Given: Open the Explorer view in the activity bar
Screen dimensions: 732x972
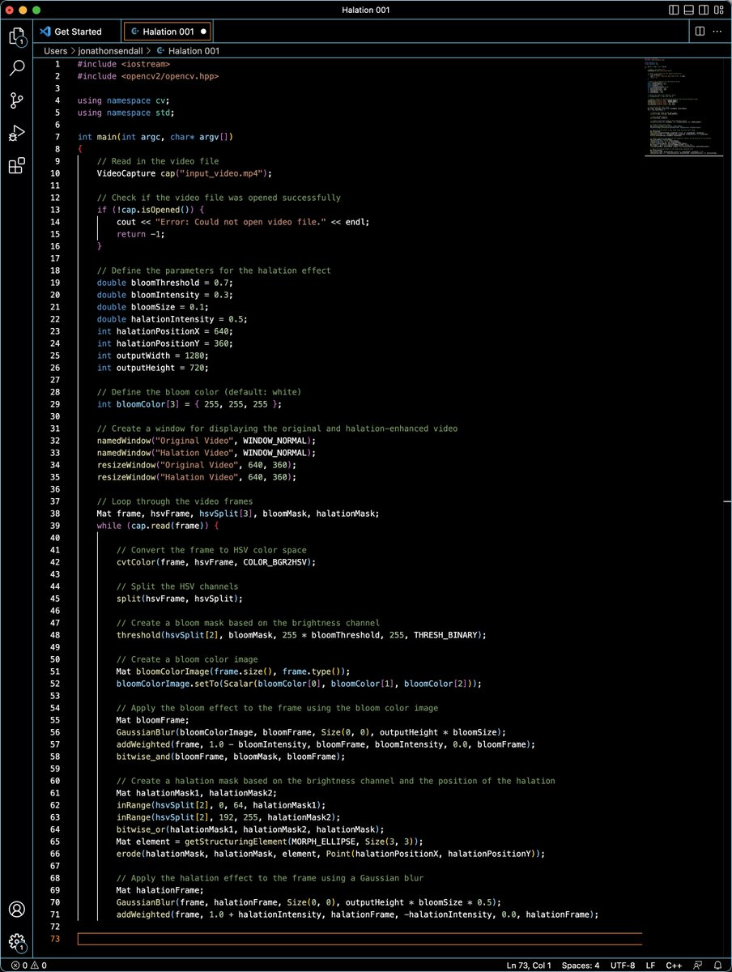Looking at the screenshot, I should coord(16,36).
